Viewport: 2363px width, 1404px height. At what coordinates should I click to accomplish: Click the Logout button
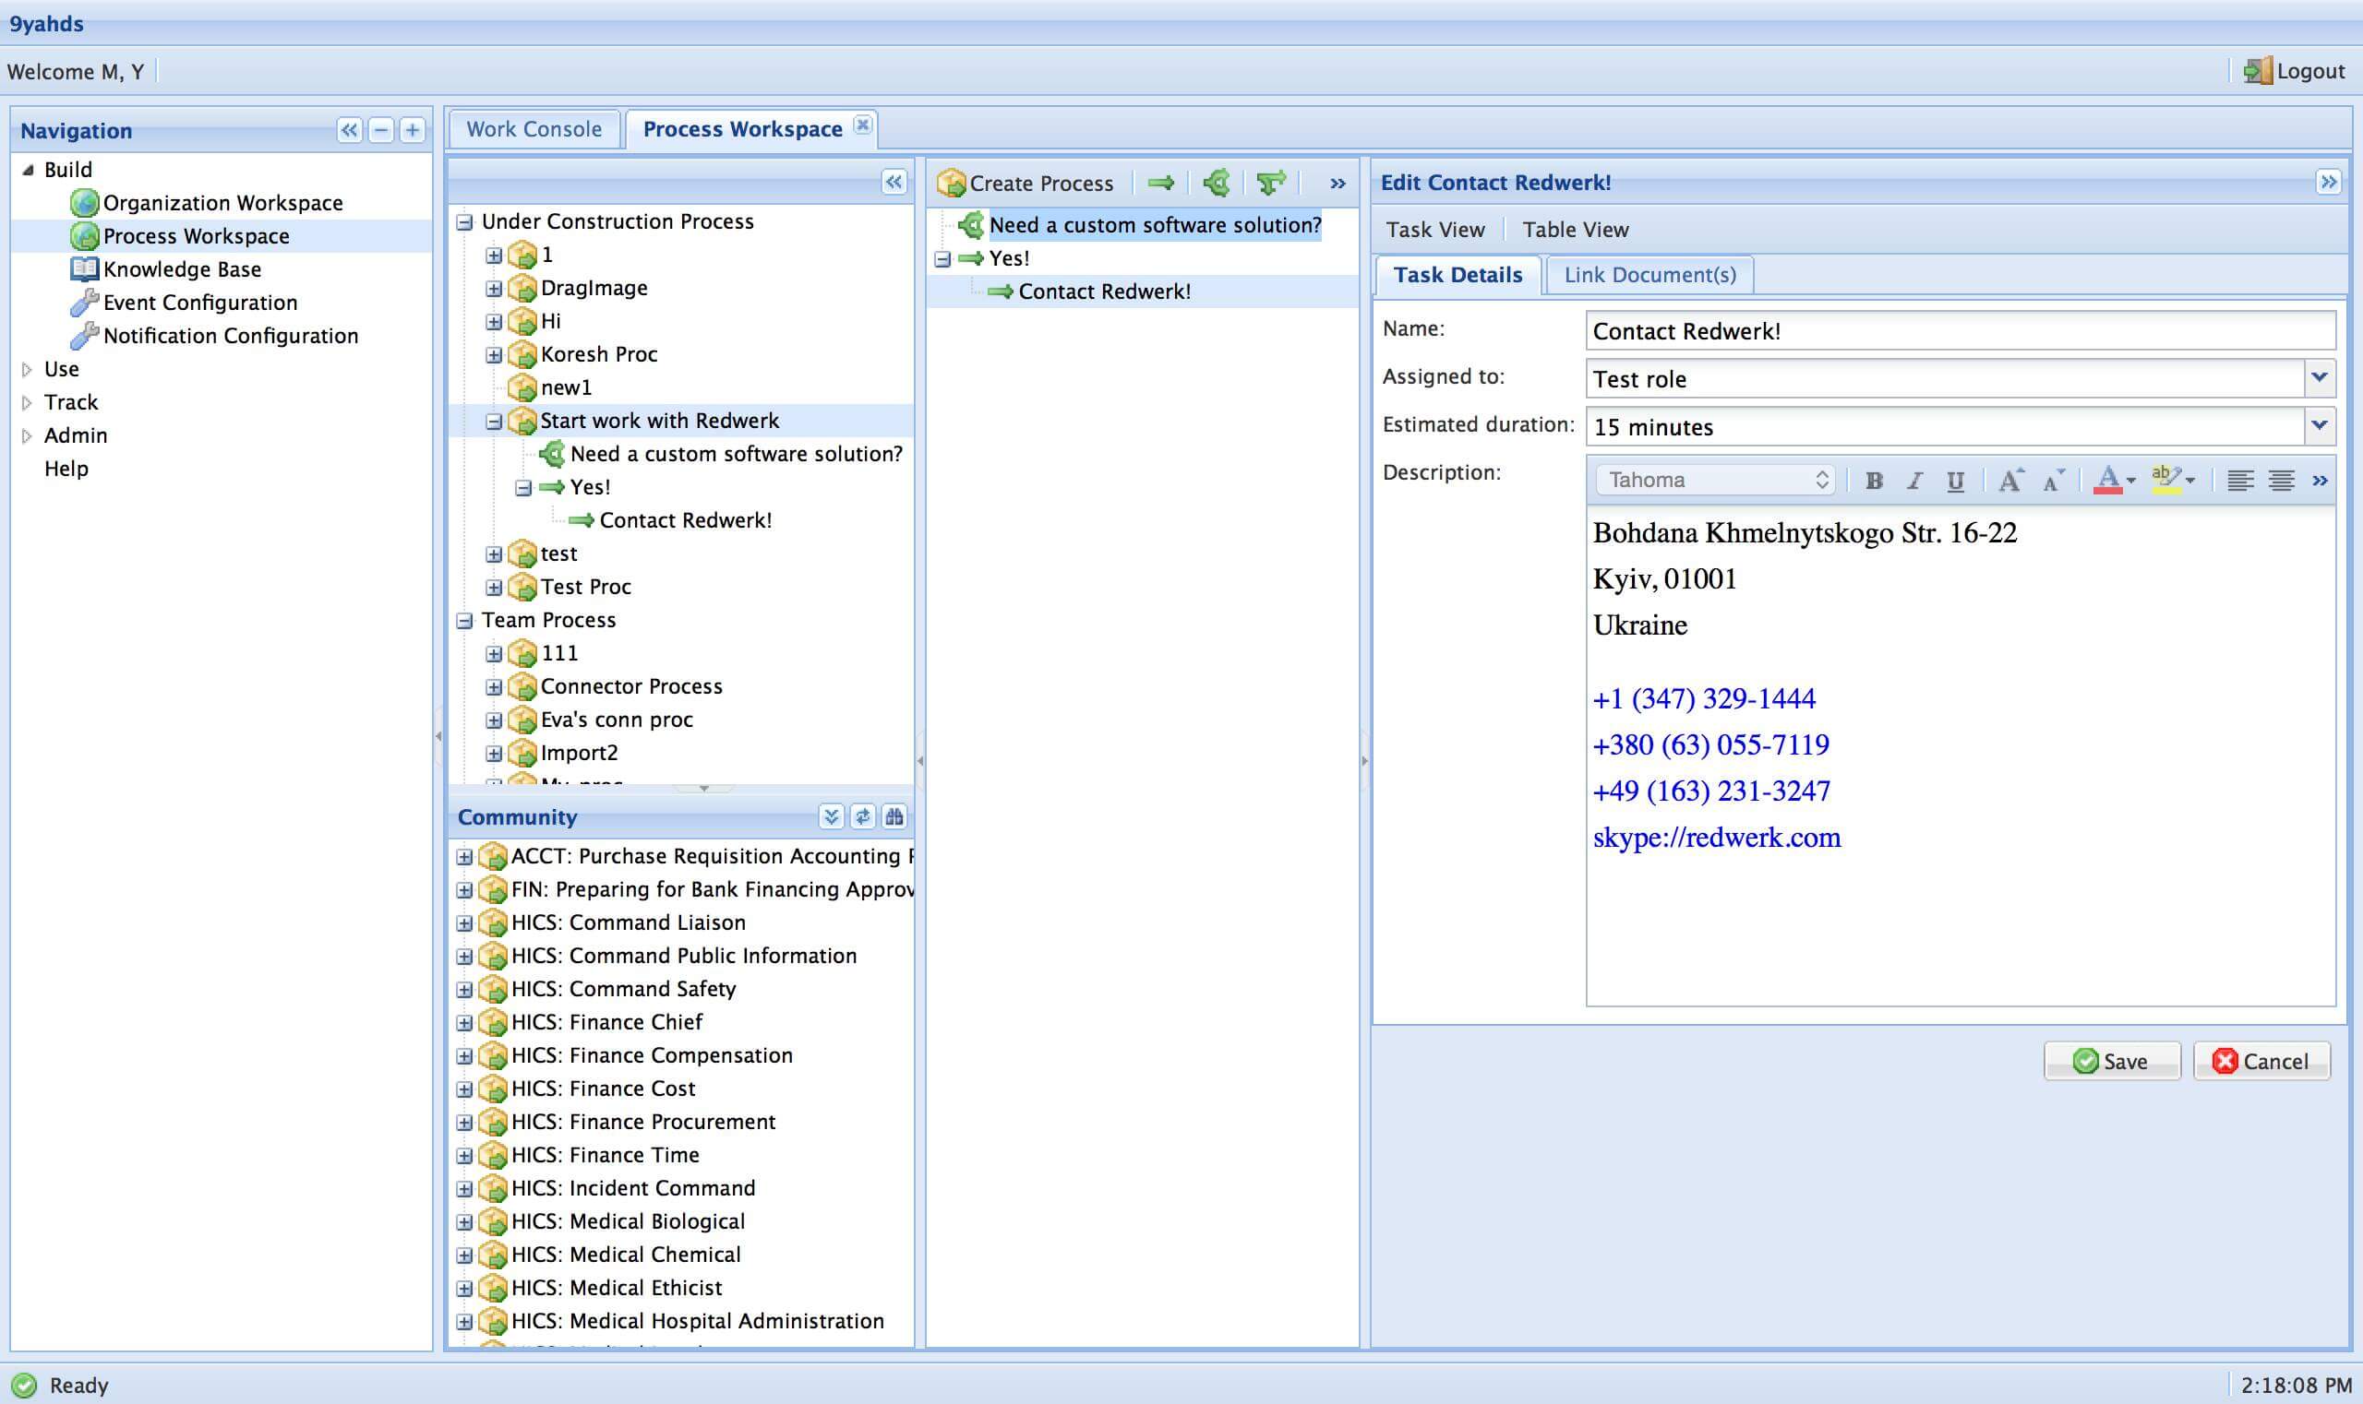tap(2293, 71)
